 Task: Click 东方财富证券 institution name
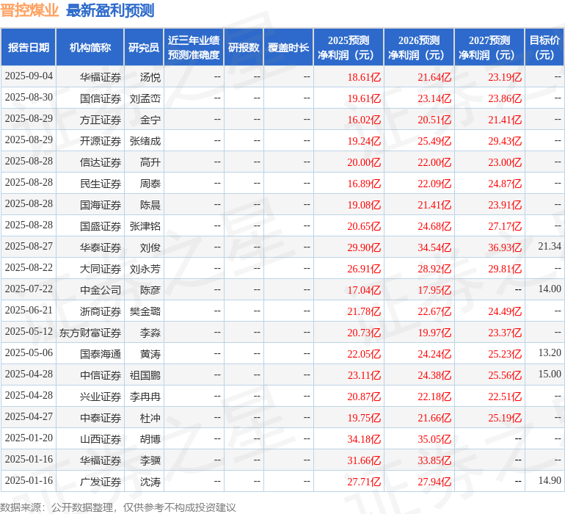point(90,333)
